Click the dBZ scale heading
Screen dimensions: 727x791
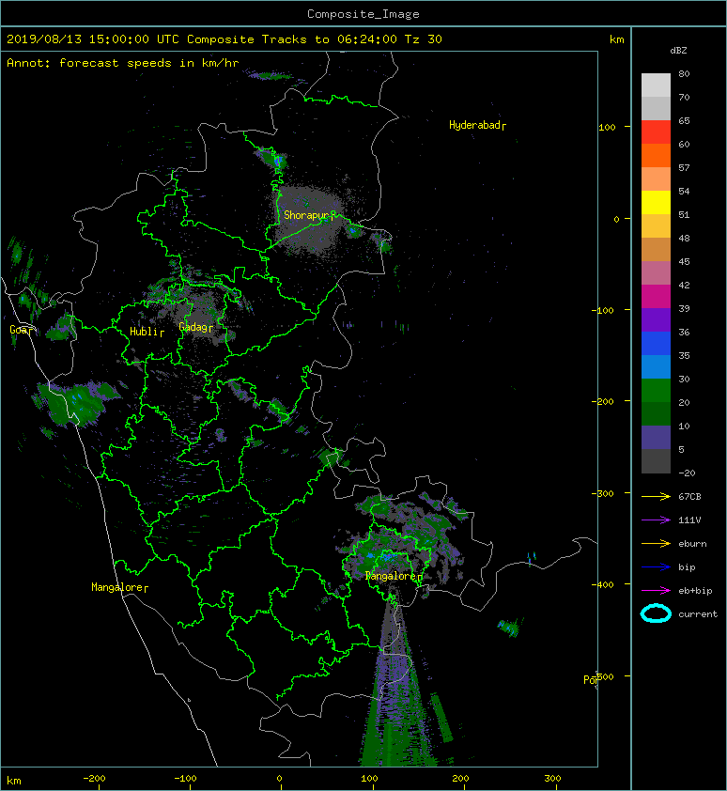tap(678, 51)
